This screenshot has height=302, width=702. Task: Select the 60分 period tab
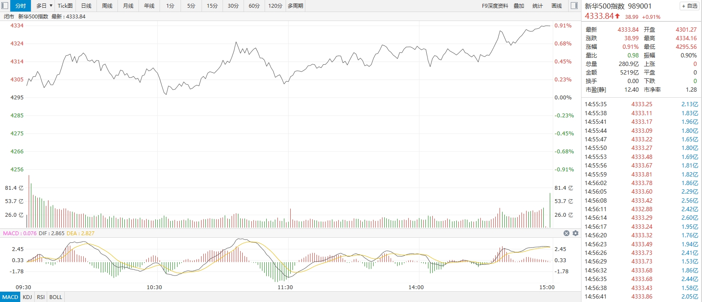point(254,6)
